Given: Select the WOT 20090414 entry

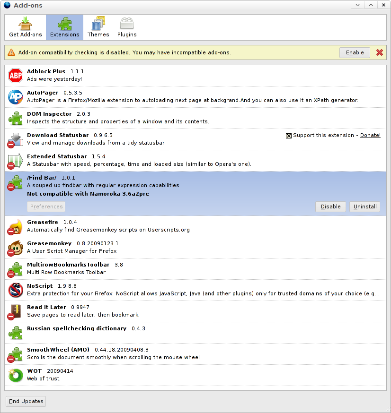Looking at the screenshot, I should pos(195,375).
